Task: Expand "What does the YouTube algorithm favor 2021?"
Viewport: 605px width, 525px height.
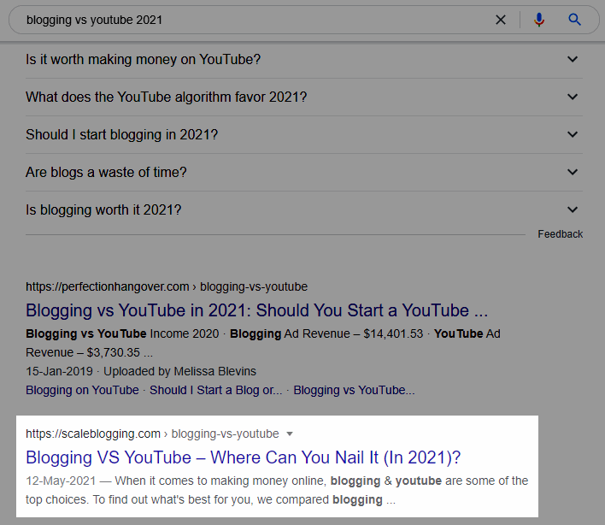Action: (x=304, y=97)
